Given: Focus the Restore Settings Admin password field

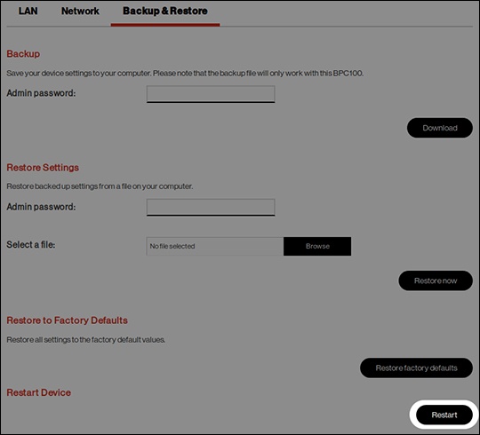Looking at the screenshot, I should 211,208.
